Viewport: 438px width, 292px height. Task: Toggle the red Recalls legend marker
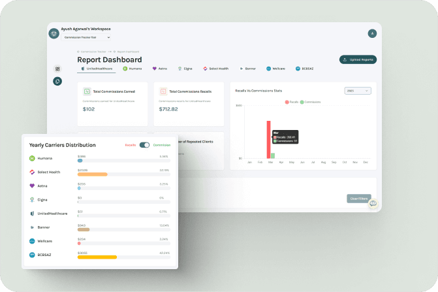(x=287, y=102)
